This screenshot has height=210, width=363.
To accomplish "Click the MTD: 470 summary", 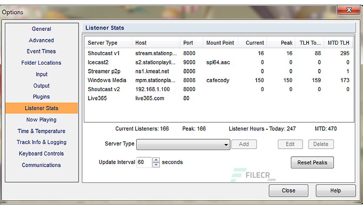I will tap(326, 128).
